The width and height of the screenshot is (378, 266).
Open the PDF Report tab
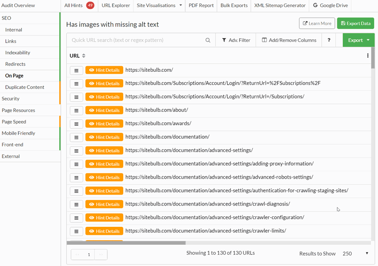[201, 5]
